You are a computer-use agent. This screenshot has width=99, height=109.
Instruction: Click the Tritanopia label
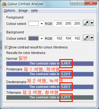13,93
